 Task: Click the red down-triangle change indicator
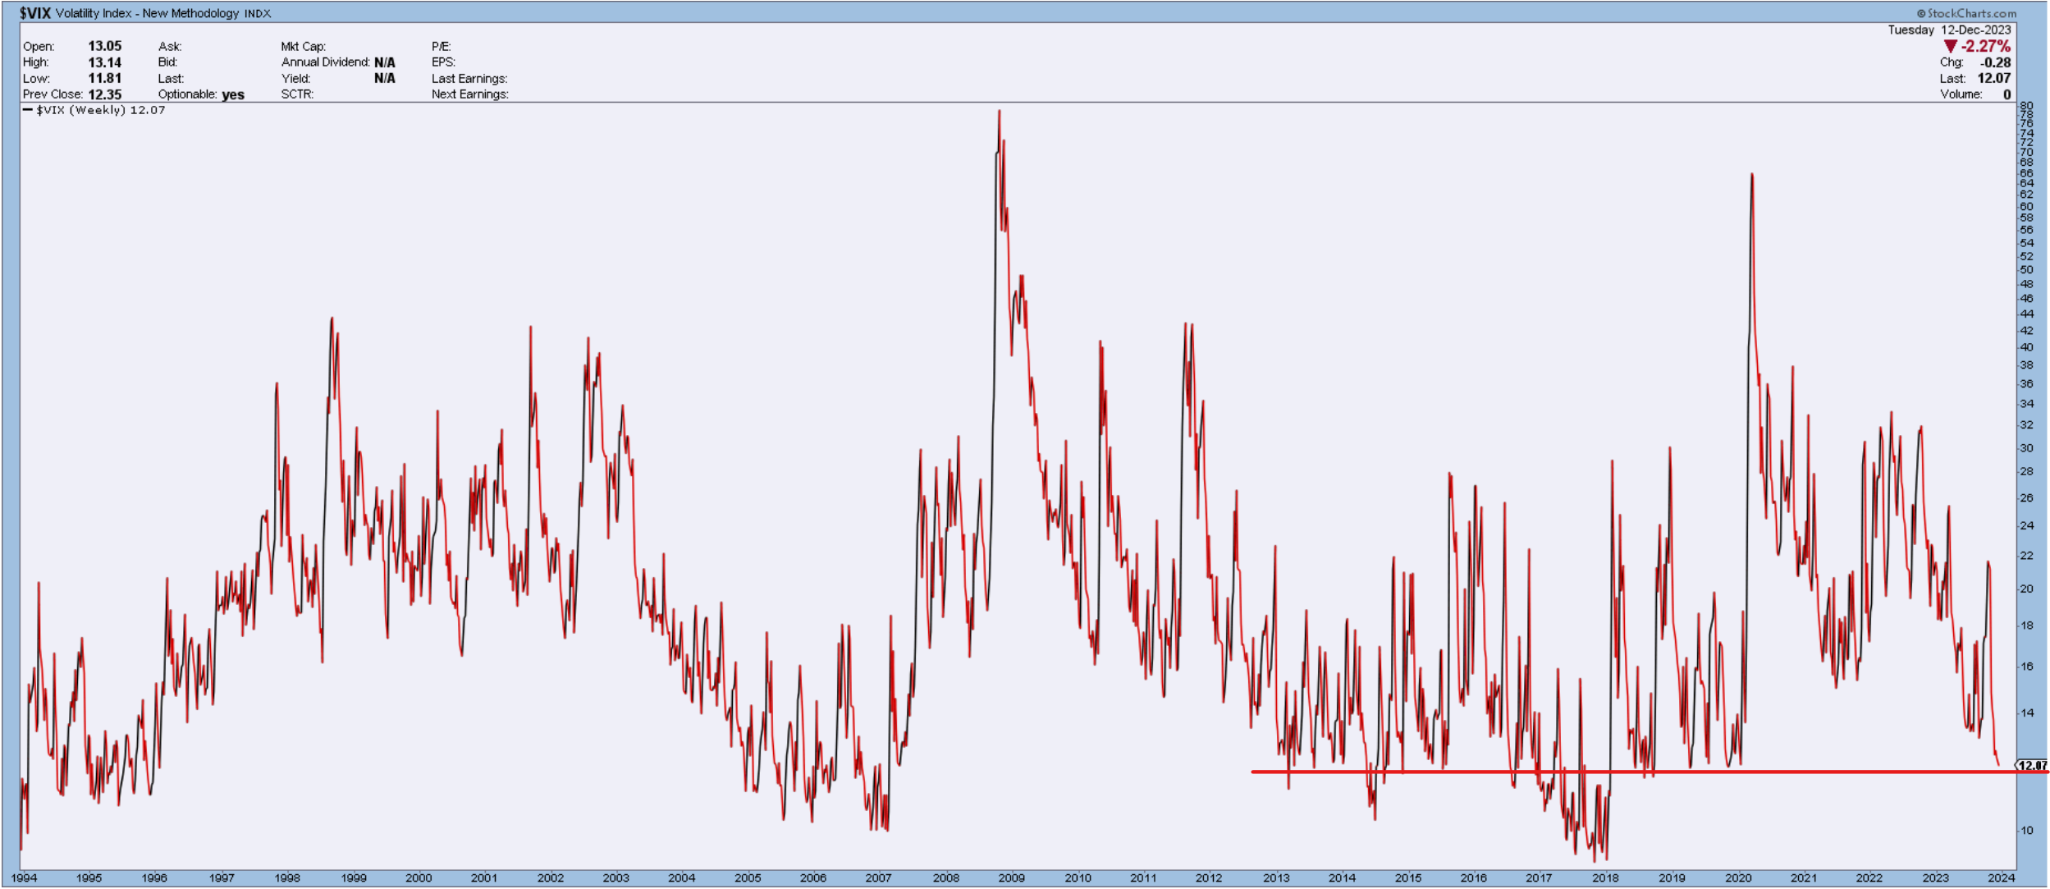(1950, 47)
